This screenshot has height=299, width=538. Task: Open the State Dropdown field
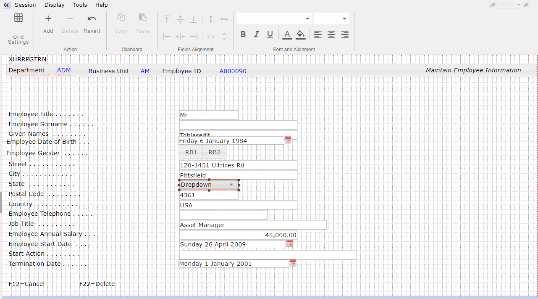click(231, 185)
